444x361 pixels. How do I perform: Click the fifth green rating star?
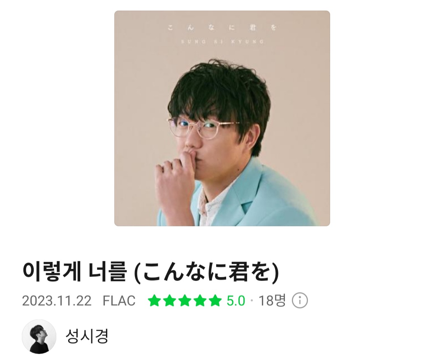pos(215,301)
